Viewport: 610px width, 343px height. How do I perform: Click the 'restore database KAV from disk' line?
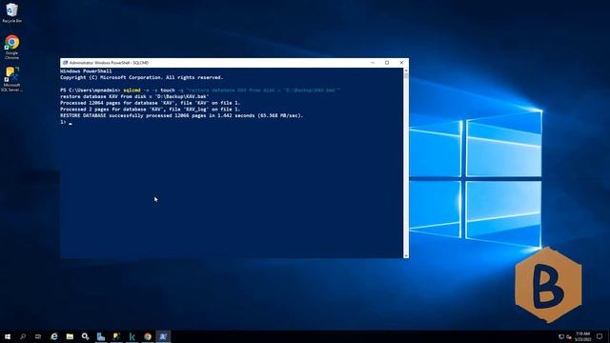click(x=134, y=96)
